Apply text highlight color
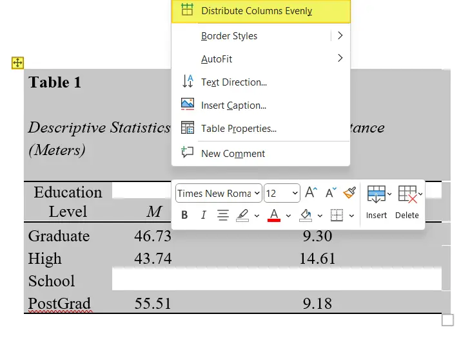The width and height of the screenshot is (470, 341). click(242, 215)
